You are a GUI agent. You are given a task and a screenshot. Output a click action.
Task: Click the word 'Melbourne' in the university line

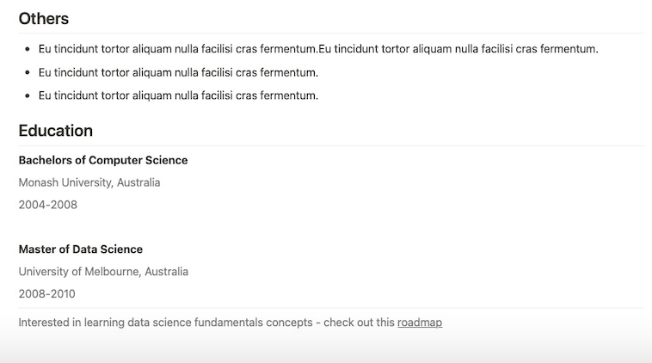(111, 272)
